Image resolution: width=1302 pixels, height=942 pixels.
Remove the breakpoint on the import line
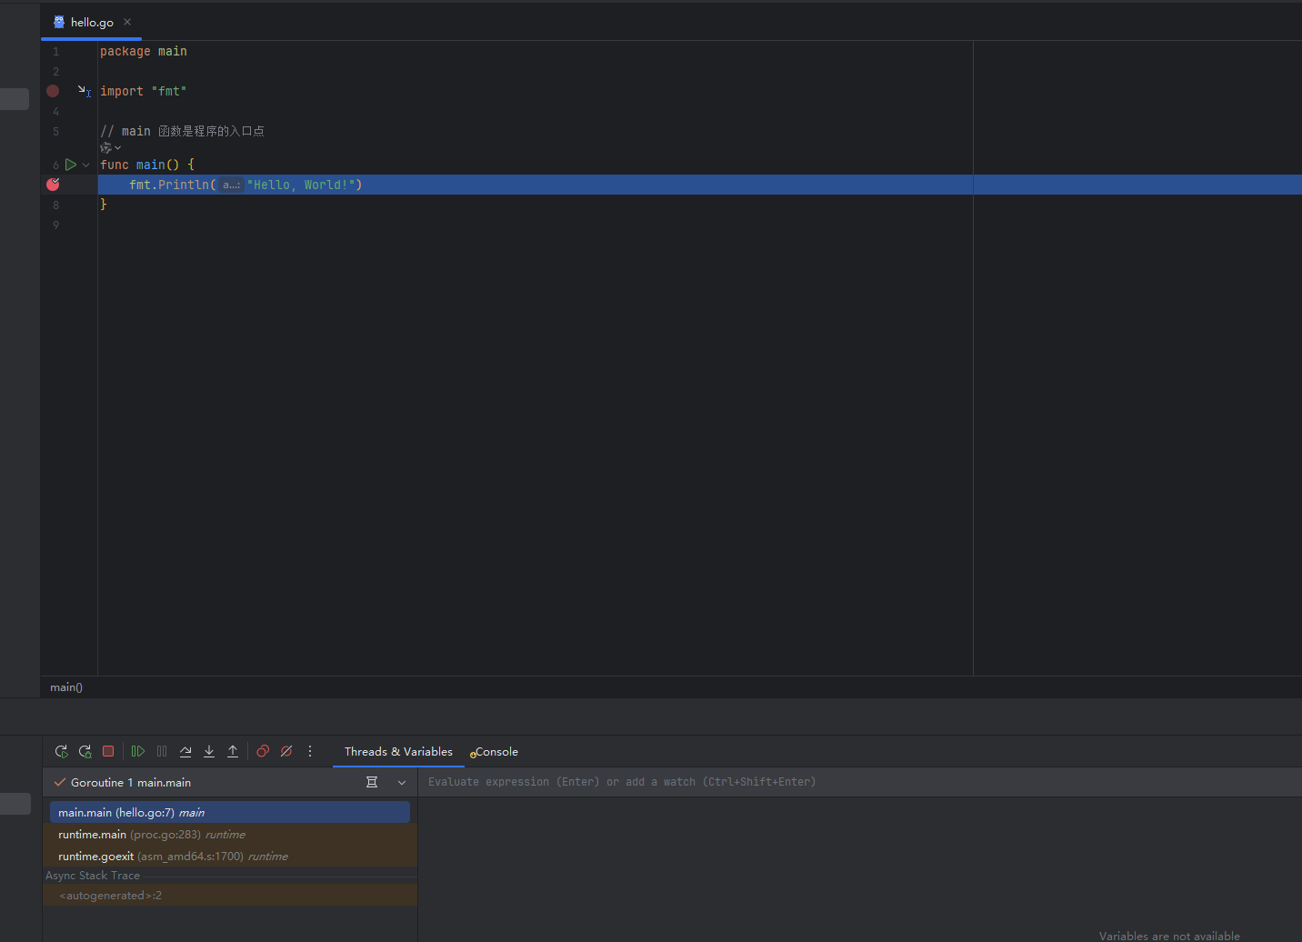[x=53, y=91]
